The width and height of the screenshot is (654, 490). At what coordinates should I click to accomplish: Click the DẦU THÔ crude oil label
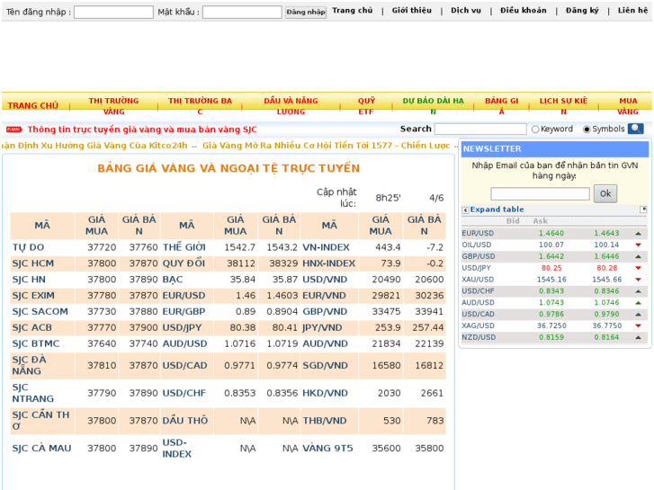(185, 421)
